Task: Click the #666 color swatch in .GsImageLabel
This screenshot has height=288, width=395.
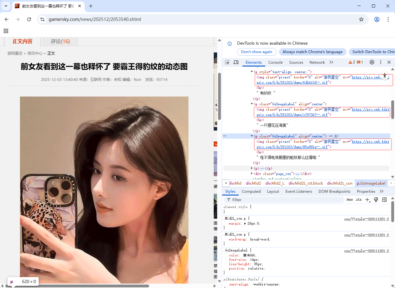Action: (x=246, y=255)
